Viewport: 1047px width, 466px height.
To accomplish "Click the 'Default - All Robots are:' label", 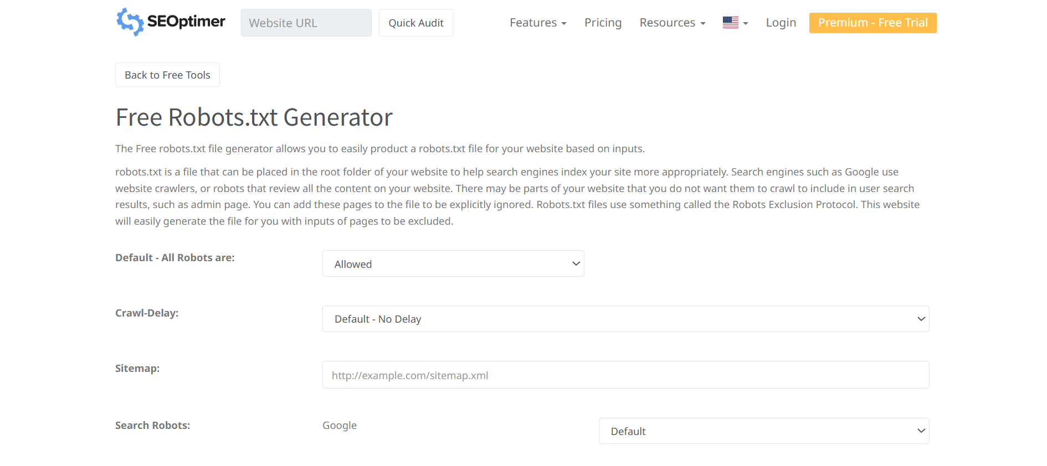I will (175, 257).
